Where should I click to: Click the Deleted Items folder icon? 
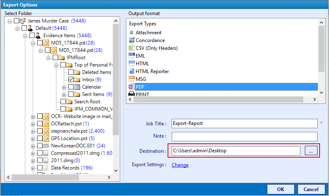[77, 72]
